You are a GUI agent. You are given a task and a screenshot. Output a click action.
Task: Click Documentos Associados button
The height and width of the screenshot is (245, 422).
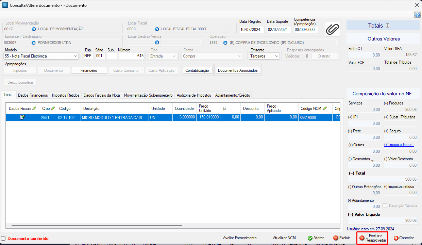point(238,70)
